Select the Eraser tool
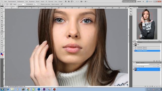The image size is (162, 91). point(2,29)
